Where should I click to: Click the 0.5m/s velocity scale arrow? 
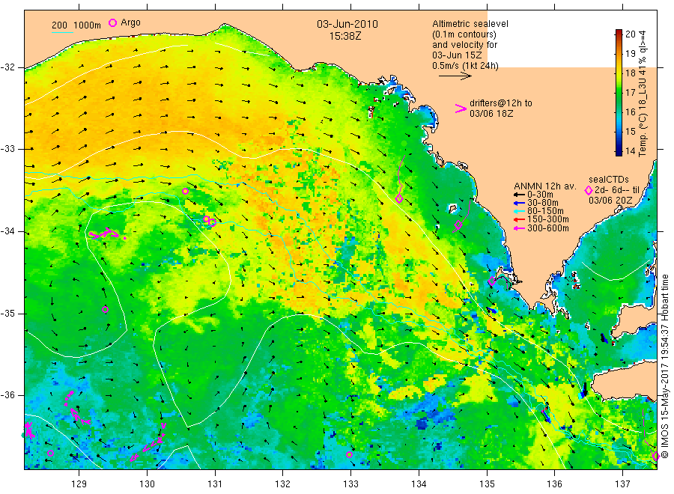(455, 76)
